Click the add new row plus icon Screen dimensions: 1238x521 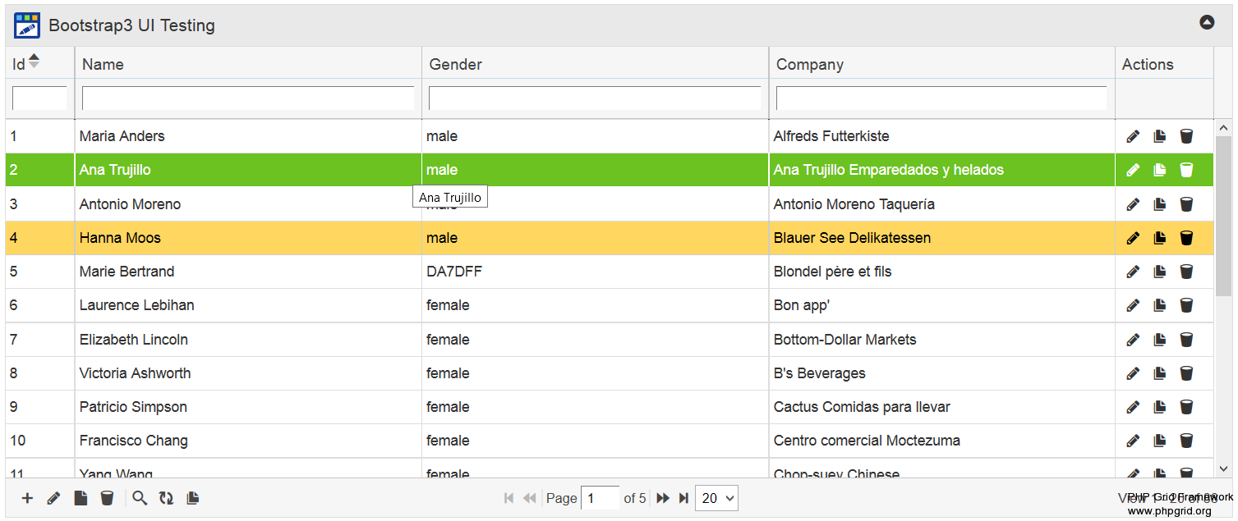click(x=27, y=498)
